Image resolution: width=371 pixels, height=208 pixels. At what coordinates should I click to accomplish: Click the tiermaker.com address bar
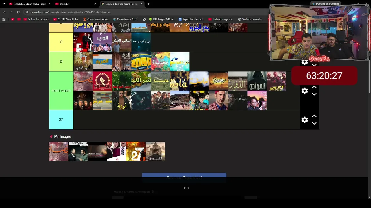(x=145, y=12)
